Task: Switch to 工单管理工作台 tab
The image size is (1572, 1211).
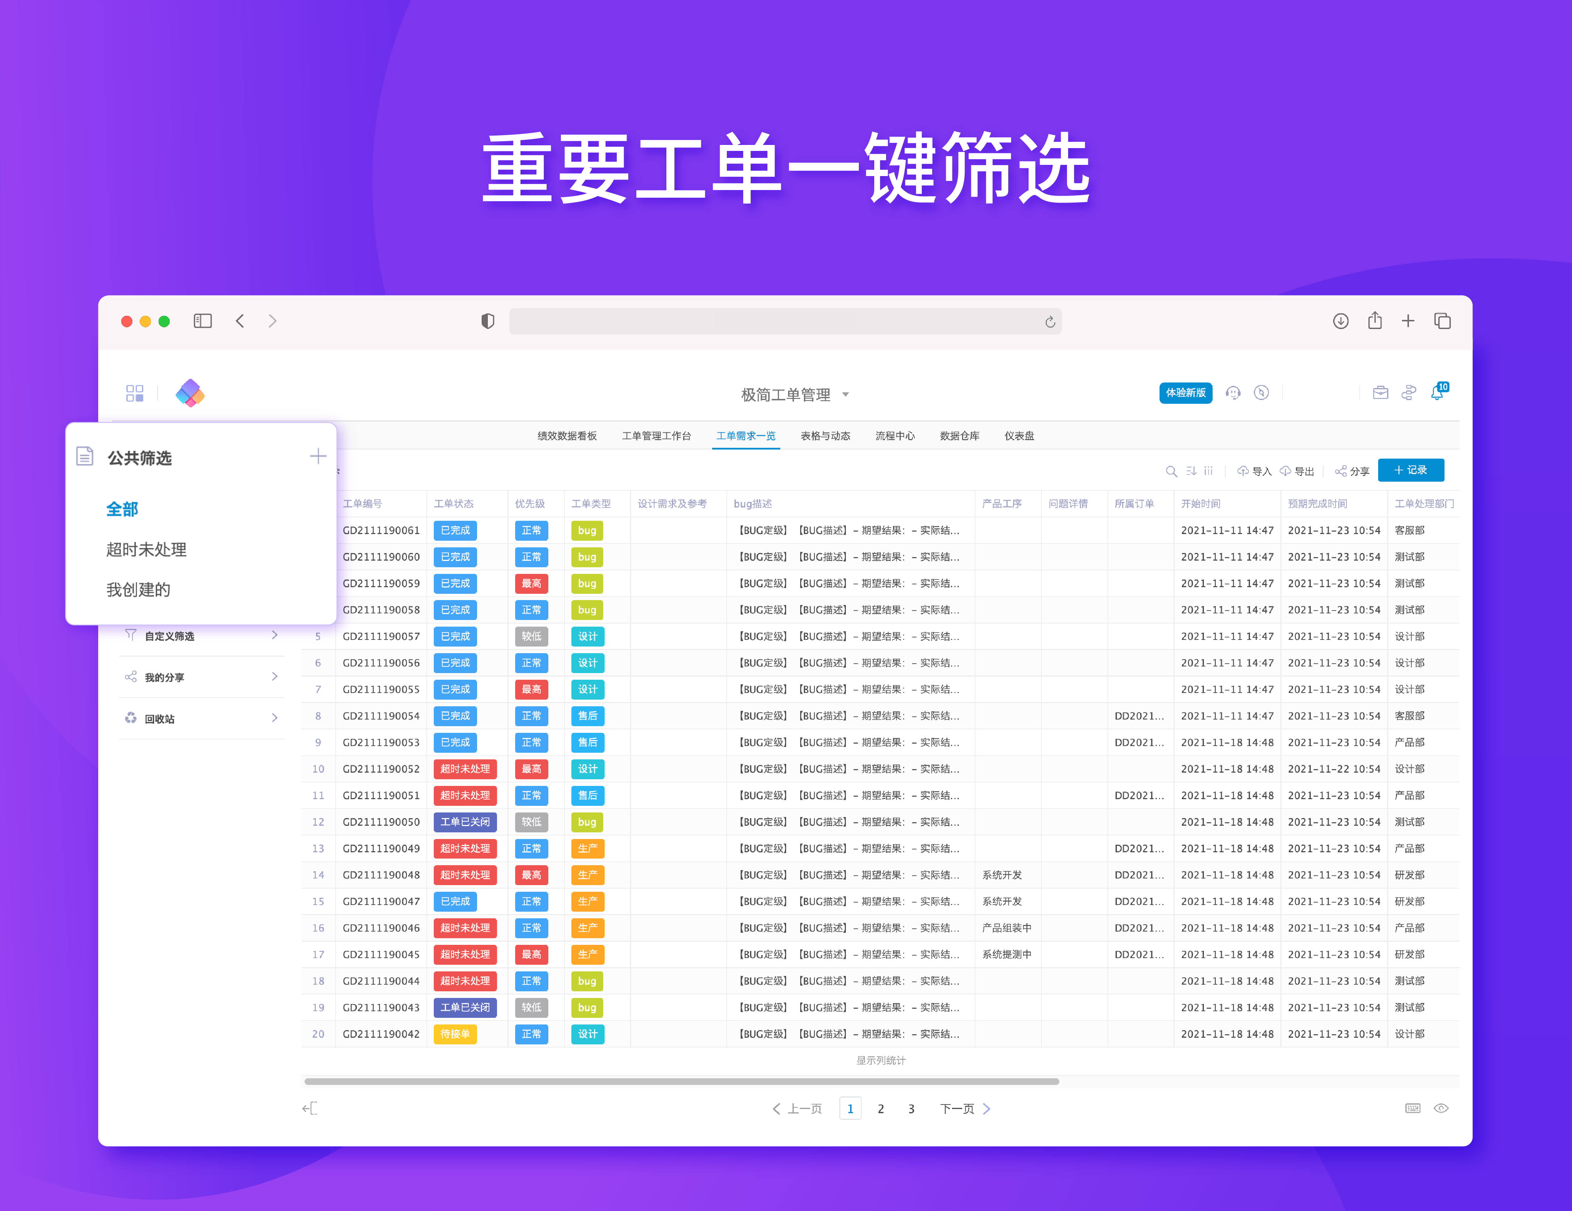Action: click(x=657, y=436)
